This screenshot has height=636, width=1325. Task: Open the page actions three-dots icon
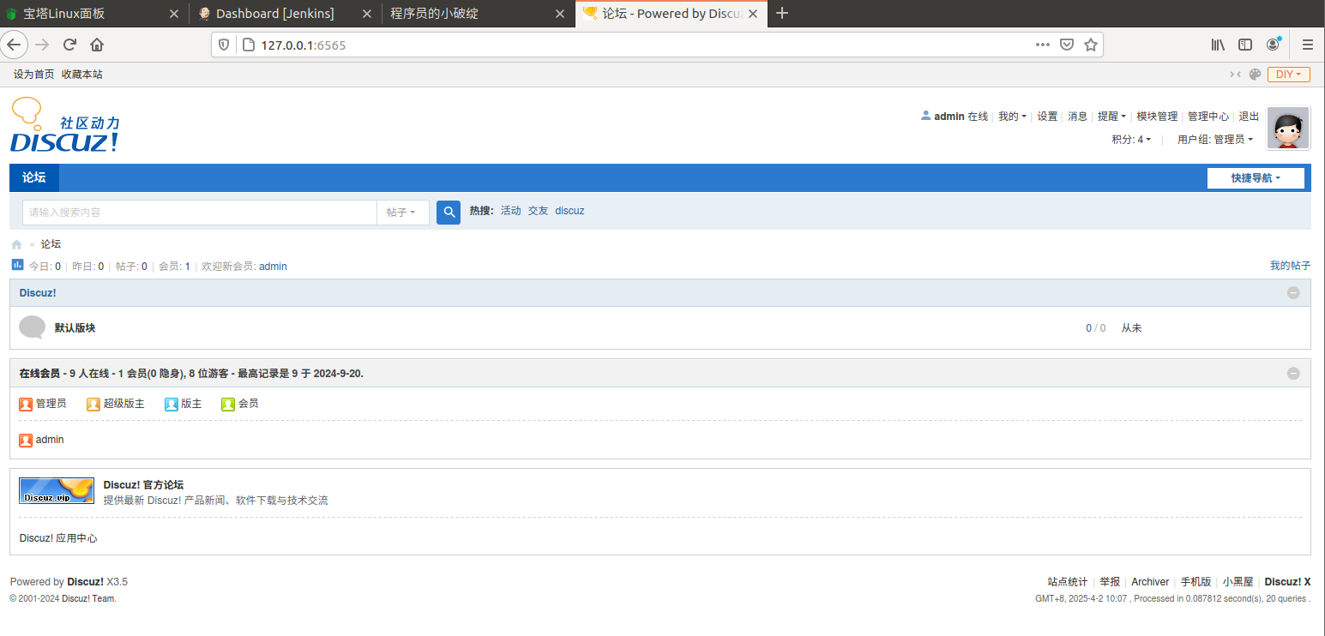(1043, 45)
